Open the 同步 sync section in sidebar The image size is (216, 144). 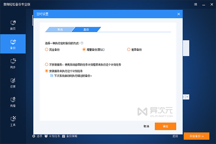(13, 64)
